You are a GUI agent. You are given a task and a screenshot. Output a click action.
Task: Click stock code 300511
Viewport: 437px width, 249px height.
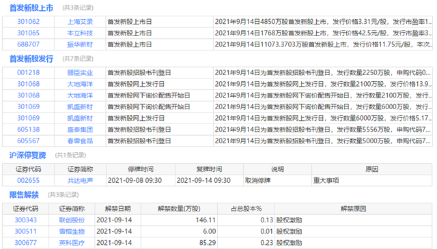coord(26,231)
